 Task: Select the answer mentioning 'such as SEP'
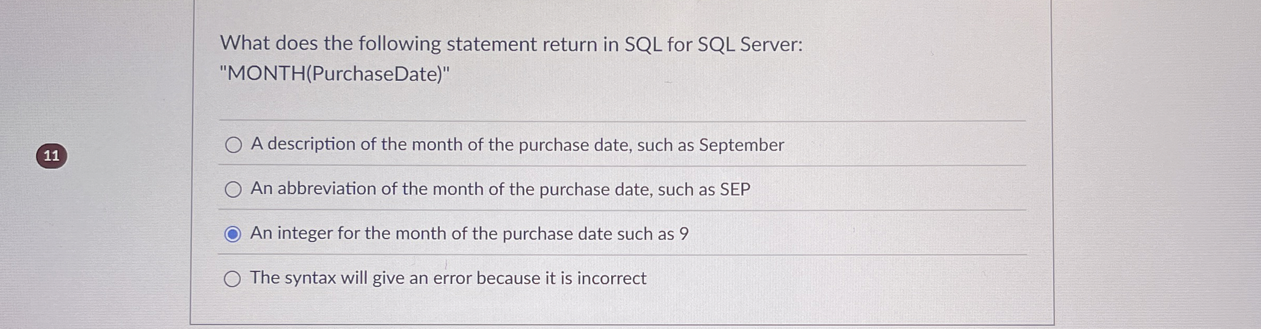500,189
